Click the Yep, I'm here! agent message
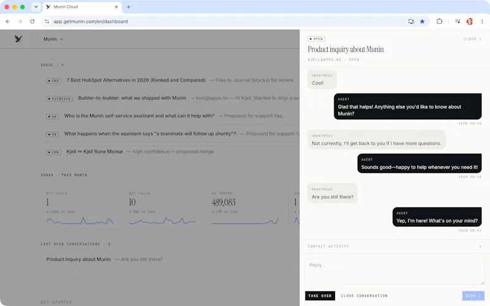The image size is (490, 306). tap(437, 217)
